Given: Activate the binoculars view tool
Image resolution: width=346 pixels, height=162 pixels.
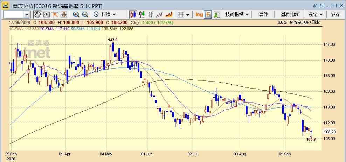Looking at the screenshot, I should pyautogui.click(x=46, y=15).
